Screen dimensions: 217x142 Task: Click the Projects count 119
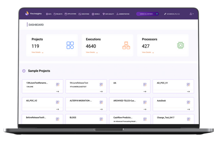pos(35,46)
